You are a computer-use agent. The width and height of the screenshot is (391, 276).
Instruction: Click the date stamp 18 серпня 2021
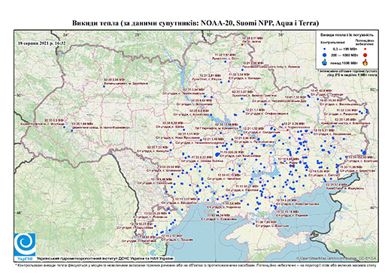pyautogui.click(x=42, y=43)
